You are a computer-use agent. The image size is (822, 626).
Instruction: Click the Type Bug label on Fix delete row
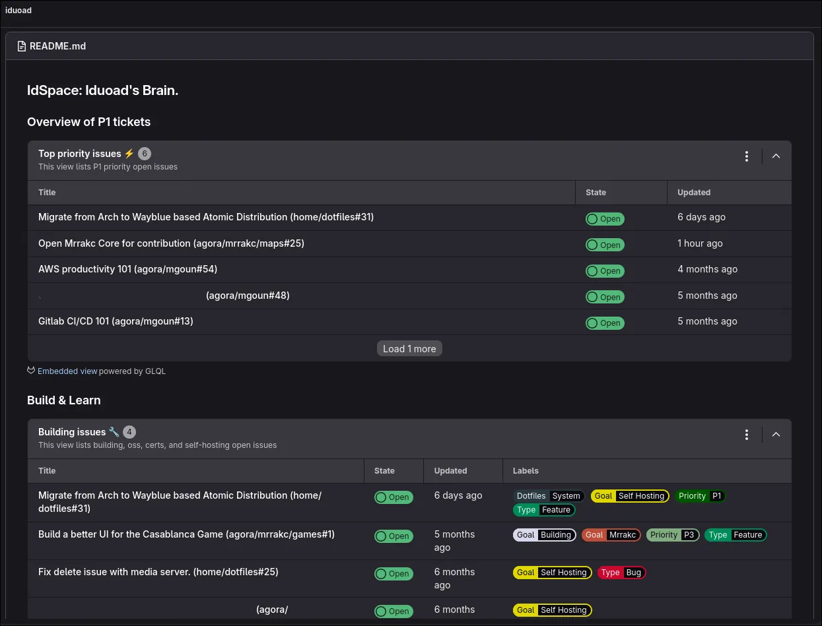[621, 573]
